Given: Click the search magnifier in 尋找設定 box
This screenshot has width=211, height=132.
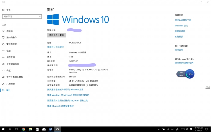Looking at the screenshot, I should [40, 16].
